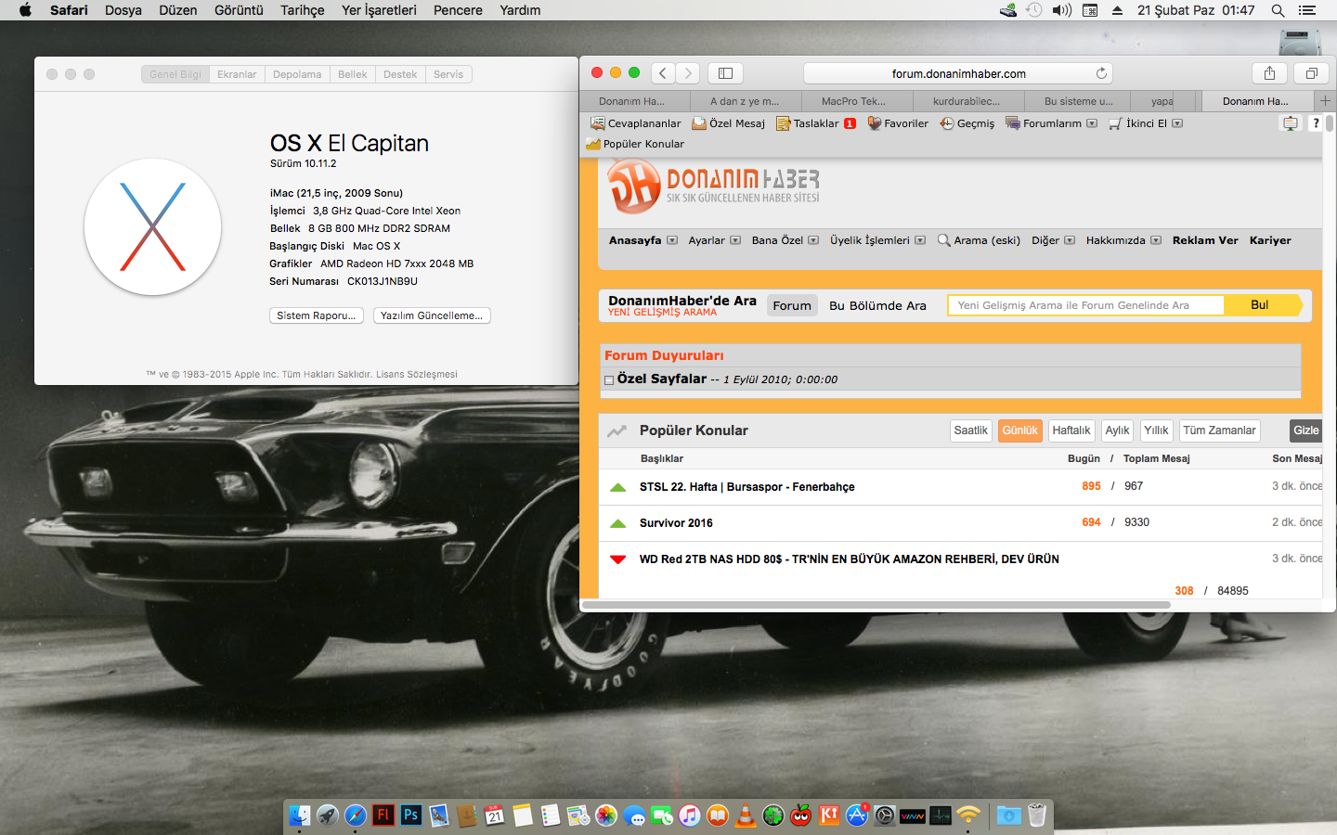Switch to the Depolama tab
The image size is (1337, 835).
[297, 74]
